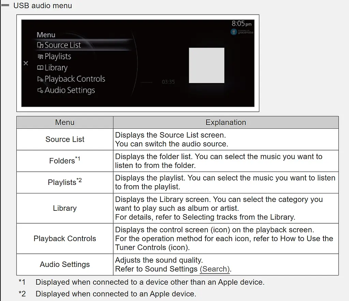Screen dimensions: 349x301
Task: Select the Source List cell in the table
Action: (x=65, y=139)
